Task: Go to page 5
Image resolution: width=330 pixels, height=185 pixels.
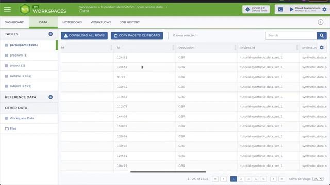Action: pyautogui.click(x=263, y=179)
